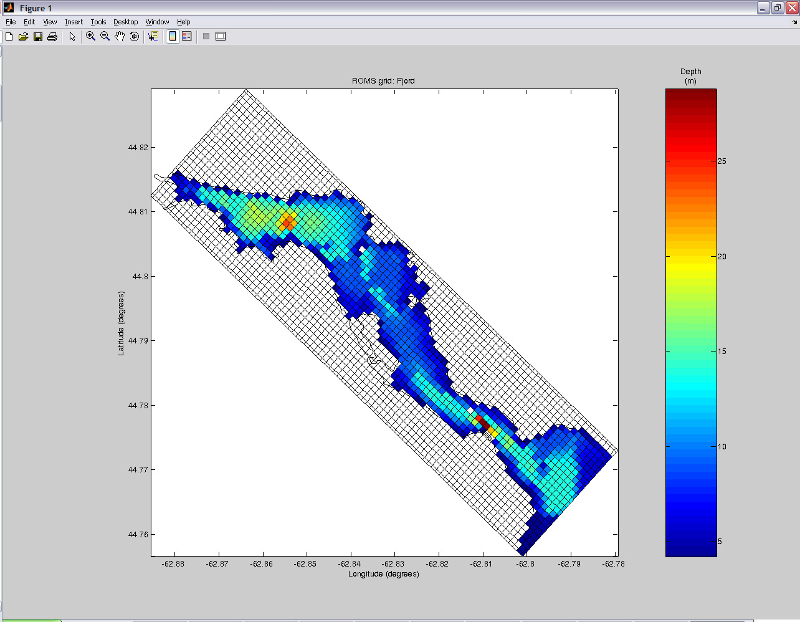Expand the Desktop menu
The image size is (800, 622).
[125, 22]
